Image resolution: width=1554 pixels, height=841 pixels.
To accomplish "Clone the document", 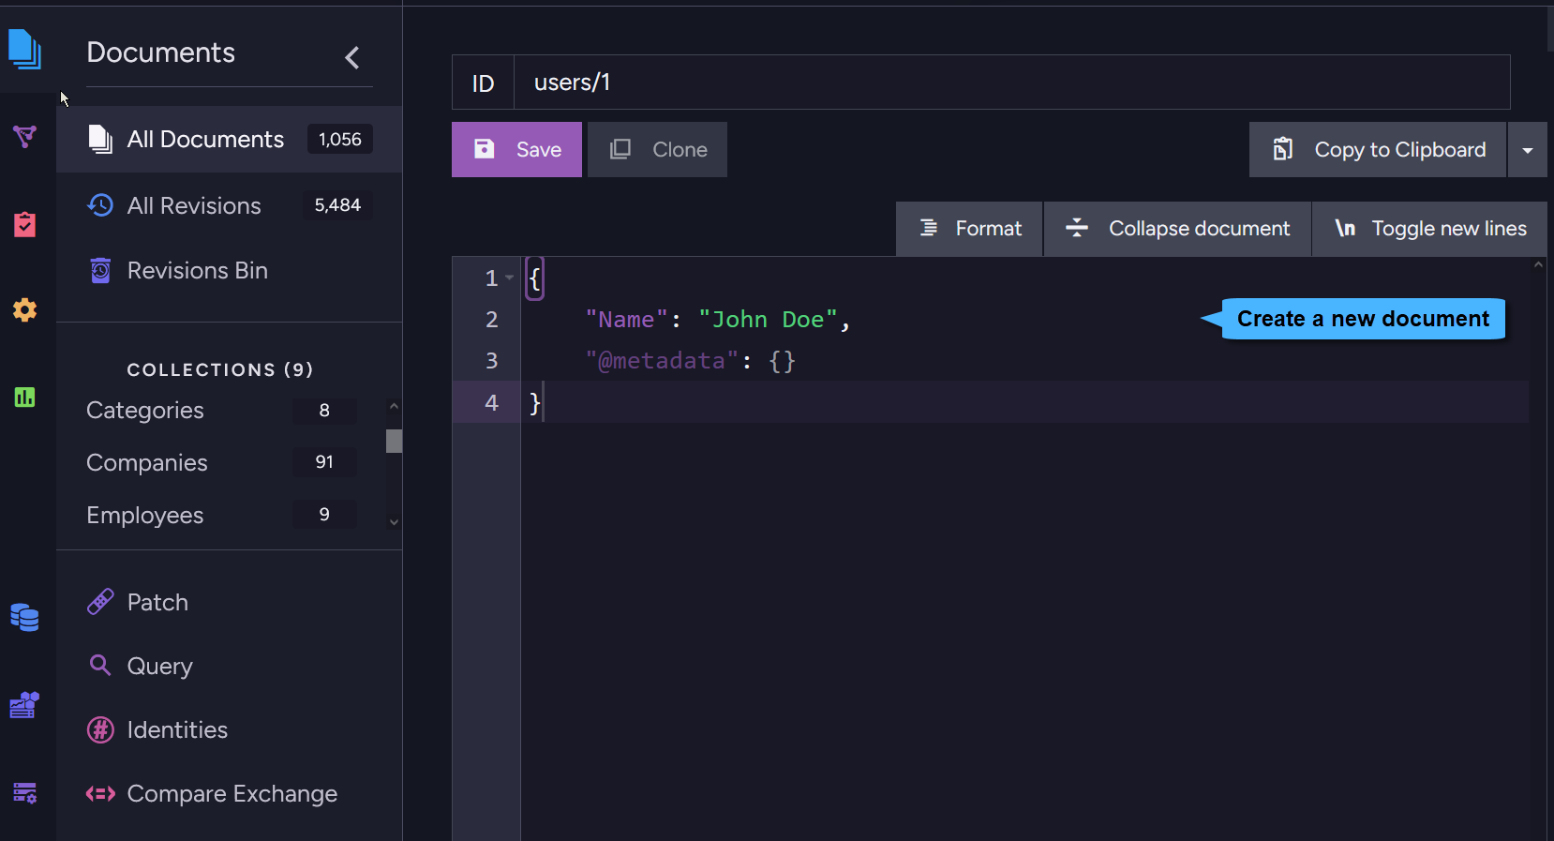I will pyautogui.click(x=658, y=150).
